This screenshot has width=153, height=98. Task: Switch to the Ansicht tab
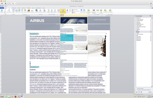click(x=33, y=8)
